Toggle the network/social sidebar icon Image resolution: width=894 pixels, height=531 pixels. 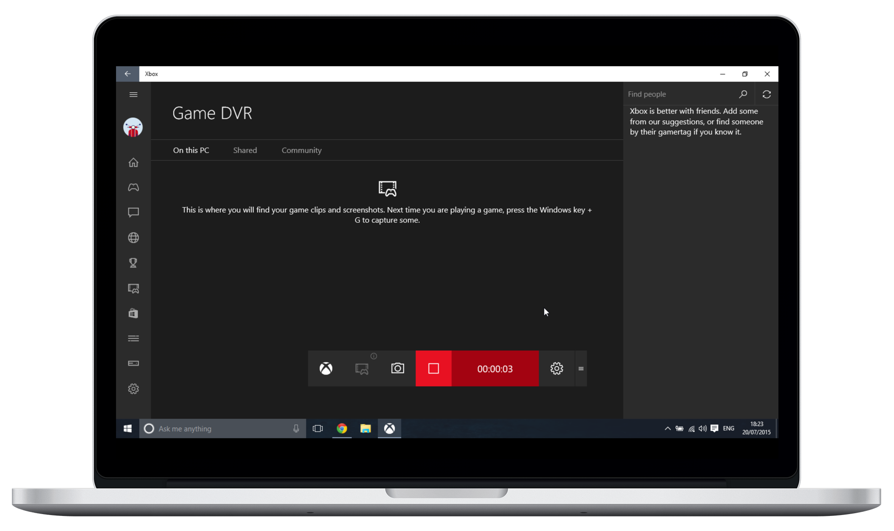pyautogui.click(x=133, y=238)
